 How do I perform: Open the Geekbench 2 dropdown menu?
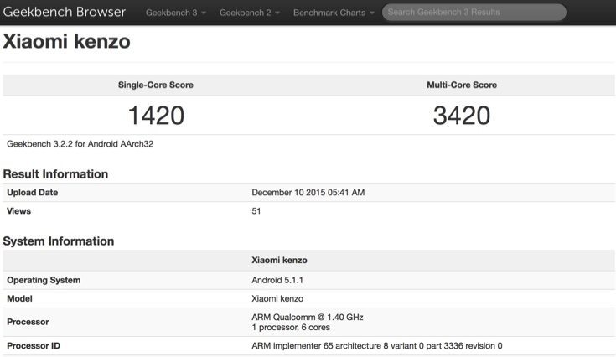pyautogui.click(x=250, y=13)
